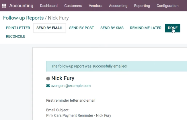Click the Print Letter button
The image size is (187, 120).
click(18, 28)
